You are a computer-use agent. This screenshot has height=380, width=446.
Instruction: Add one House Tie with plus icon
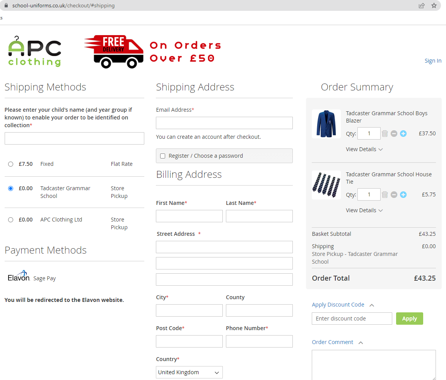[x=403, y=195]
